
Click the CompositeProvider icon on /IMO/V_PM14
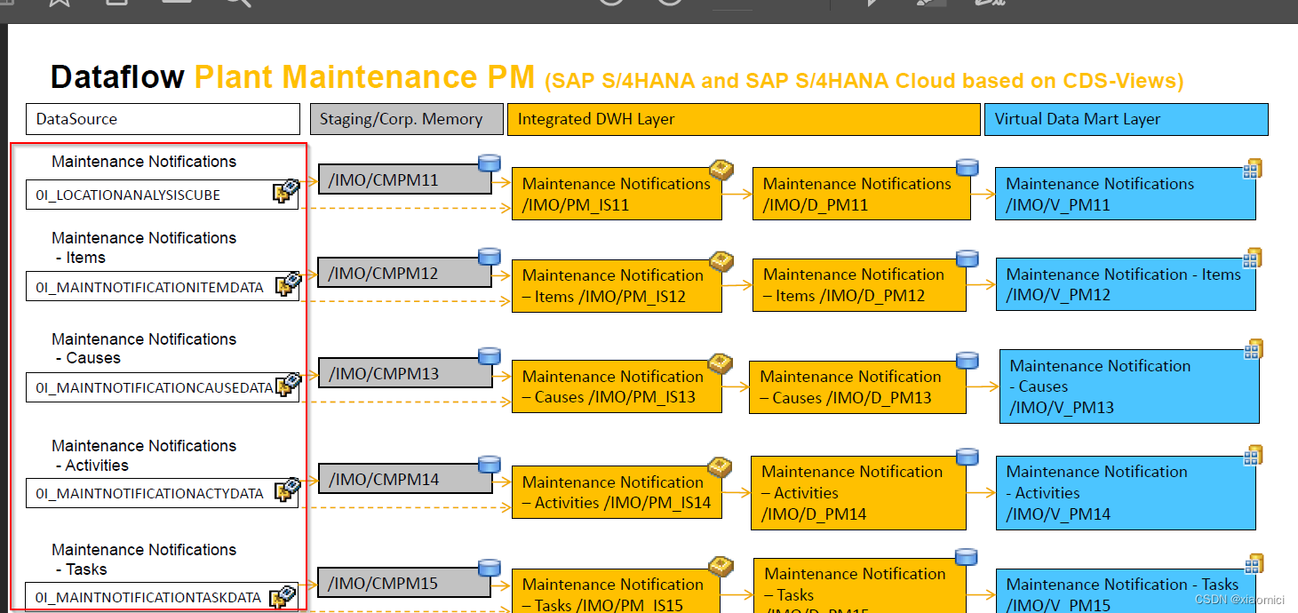coord(1253,456)
